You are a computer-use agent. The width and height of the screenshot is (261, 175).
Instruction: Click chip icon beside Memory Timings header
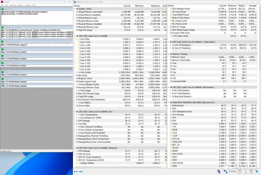point(171,54)
